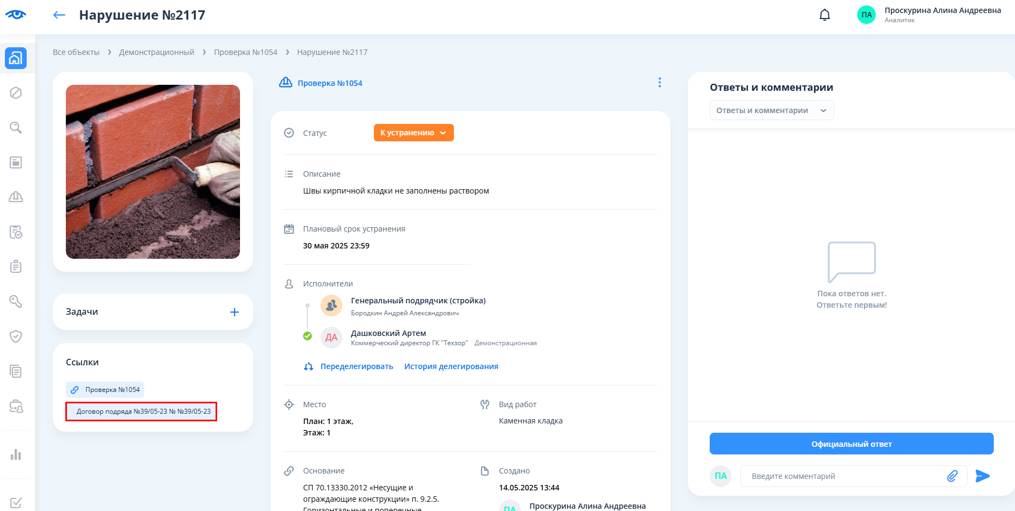Click the paperclip attach file icon

tap(952, 476)
